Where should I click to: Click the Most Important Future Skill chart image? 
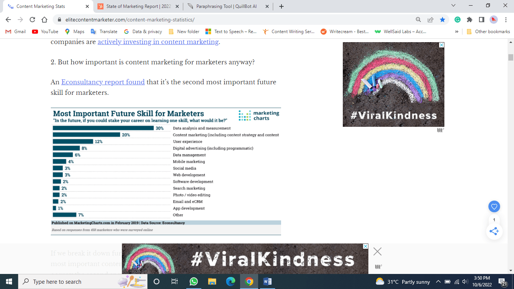(x=166, y=171)
